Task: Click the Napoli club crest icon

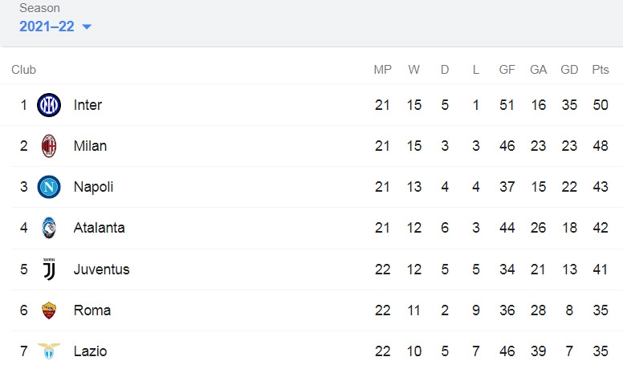Action: [49, 187]
